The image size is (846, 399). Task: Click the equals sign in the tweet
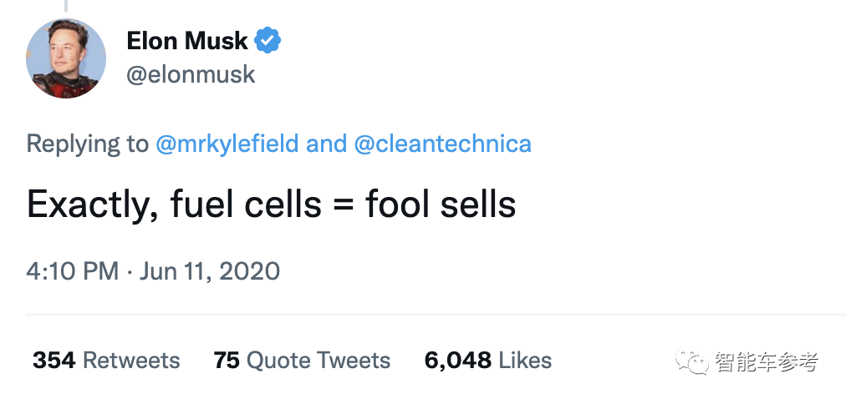click(343, 206)
